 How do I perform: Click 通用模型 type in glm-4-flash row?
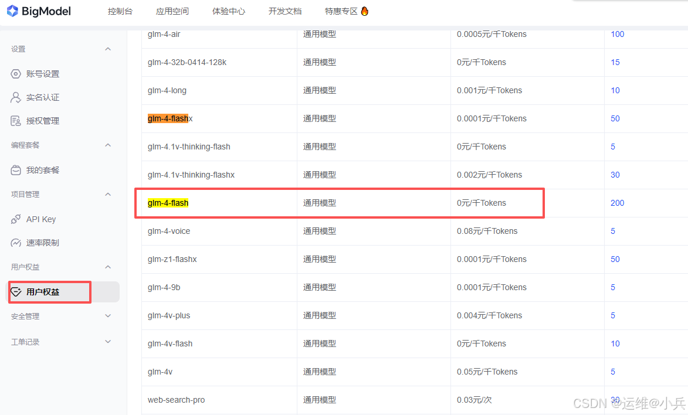click(320, 203)
